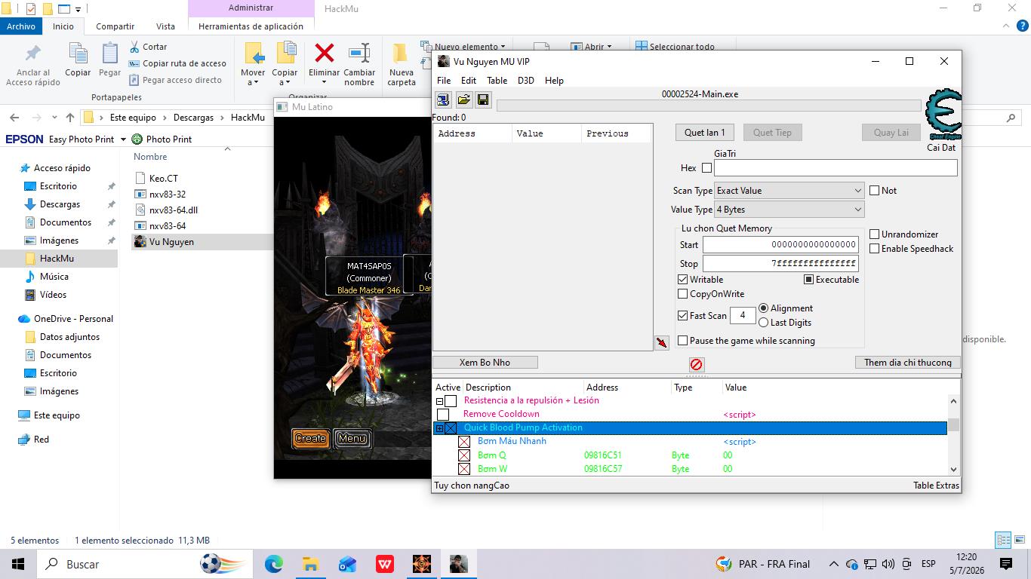Viewport: 1031px width, 579px height.
Task: Open WPS Office from the taskbar
Action: tap(385, 564)
